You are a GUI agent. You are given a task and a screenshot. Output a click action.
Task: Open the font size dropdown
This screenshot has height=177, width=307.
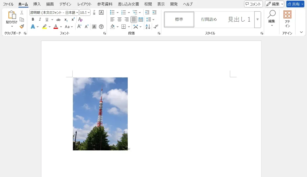pos(89,13)
